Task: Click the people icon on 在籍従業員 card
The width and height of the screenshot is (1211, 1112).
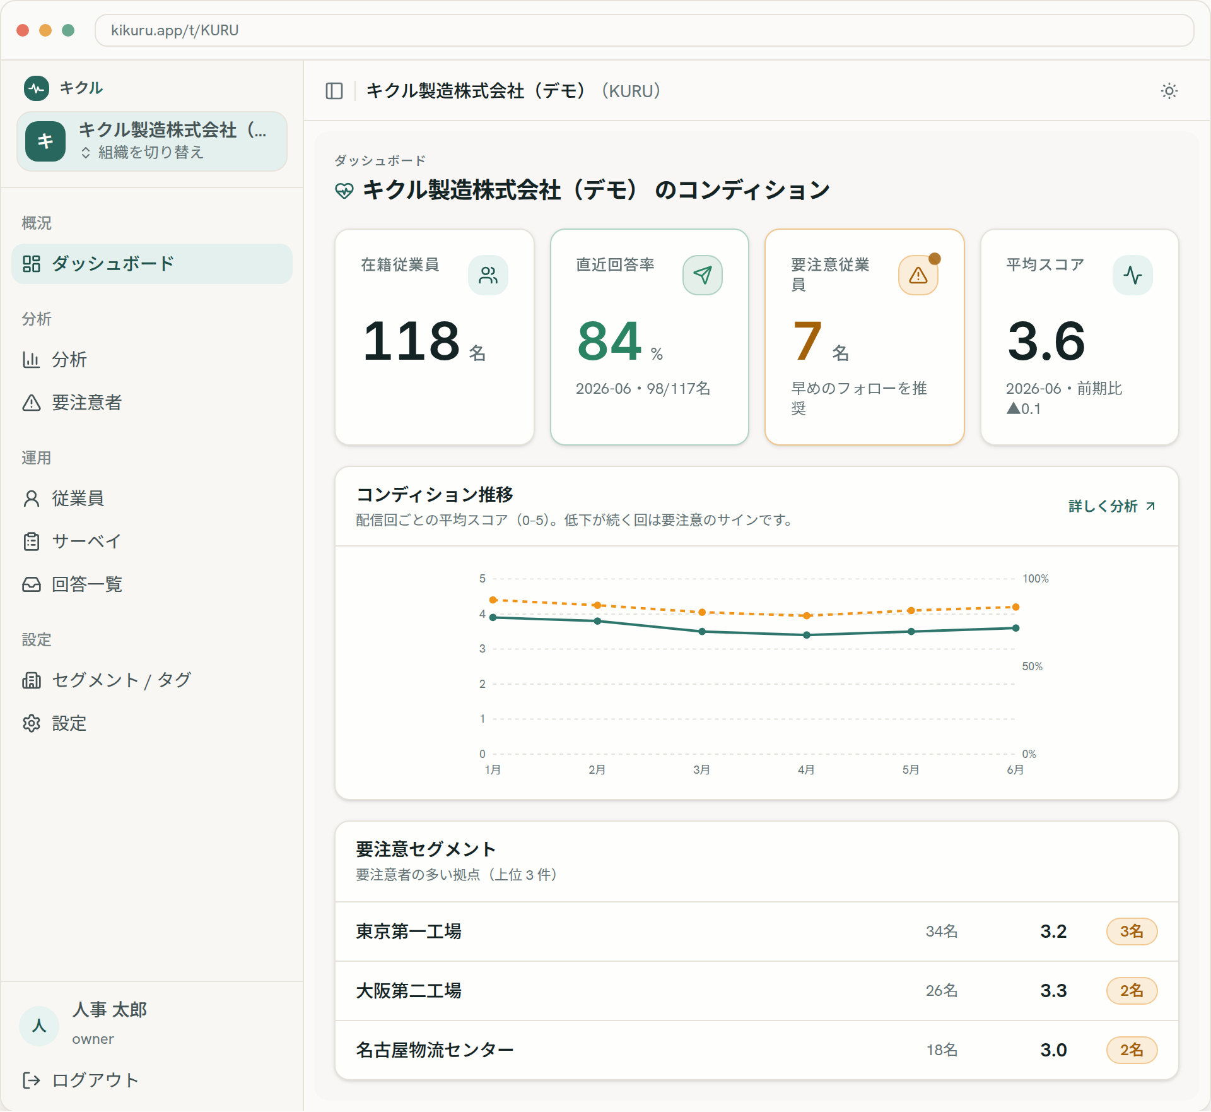Action: point(488,275)
